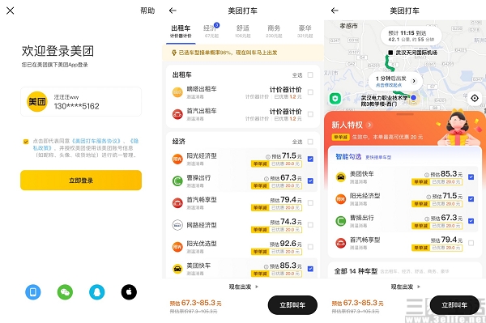Open 美团打车服务协议 link
Screen dimensions: 486x323
tap(96, 141)
